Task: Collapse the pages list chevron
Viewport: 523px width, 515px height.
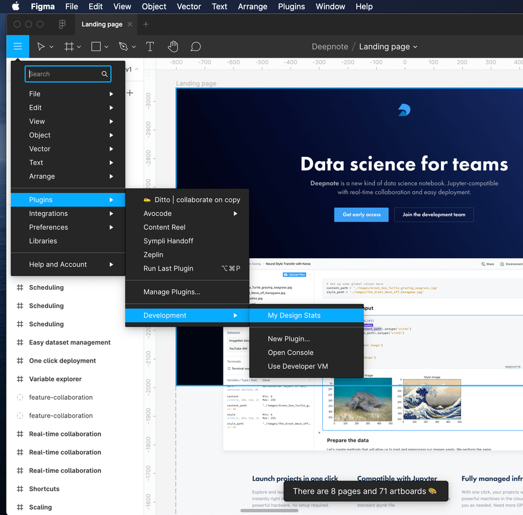Action: pos(137,69)
